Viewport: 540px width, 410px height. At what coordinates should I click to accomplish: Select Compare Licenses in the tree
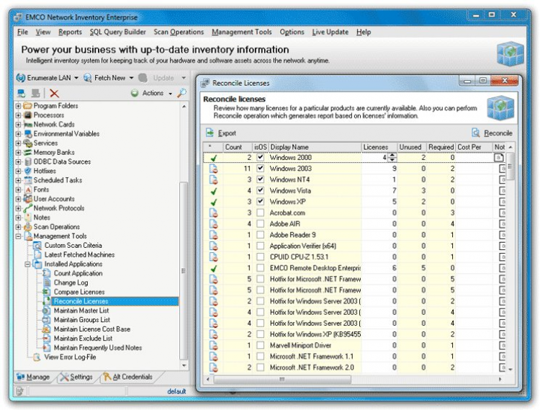[78, 292]
